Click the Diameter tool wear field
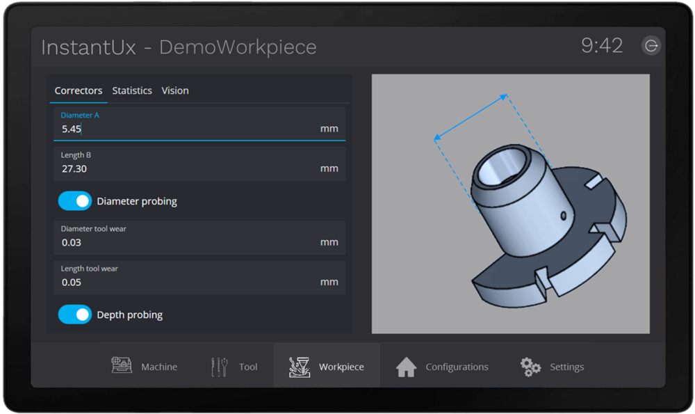This screenshot has height=414, width=695. pos(188,242)
